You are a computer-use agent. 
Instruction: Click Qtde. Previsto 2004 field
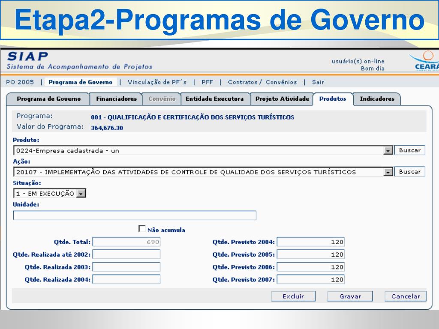[311, 242]
